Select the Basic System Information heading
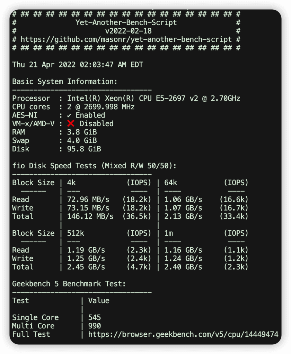 click(65, 82)
